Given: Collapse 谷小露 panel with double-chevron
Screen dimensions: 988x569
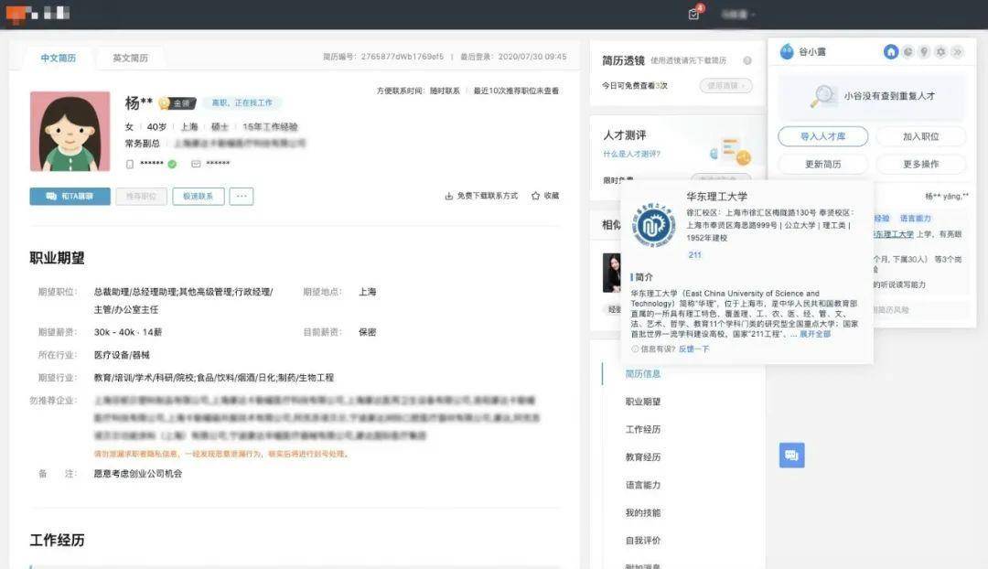Looking at the screenshot, I should [957, 52].
